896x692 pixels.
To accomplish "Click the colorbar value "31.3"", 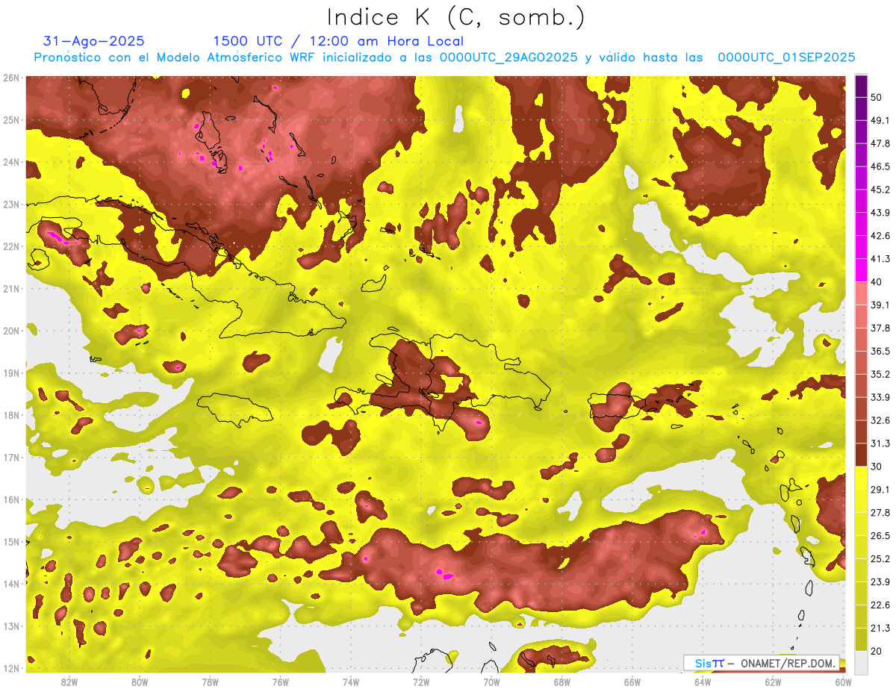I will click(880, 443).
